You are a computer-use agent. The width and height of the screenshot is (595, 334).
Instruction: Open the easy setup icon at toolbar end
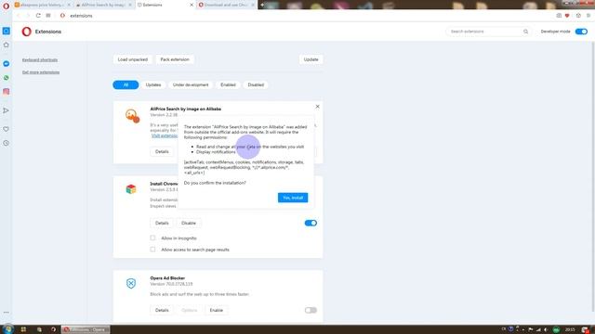(588, 16)
